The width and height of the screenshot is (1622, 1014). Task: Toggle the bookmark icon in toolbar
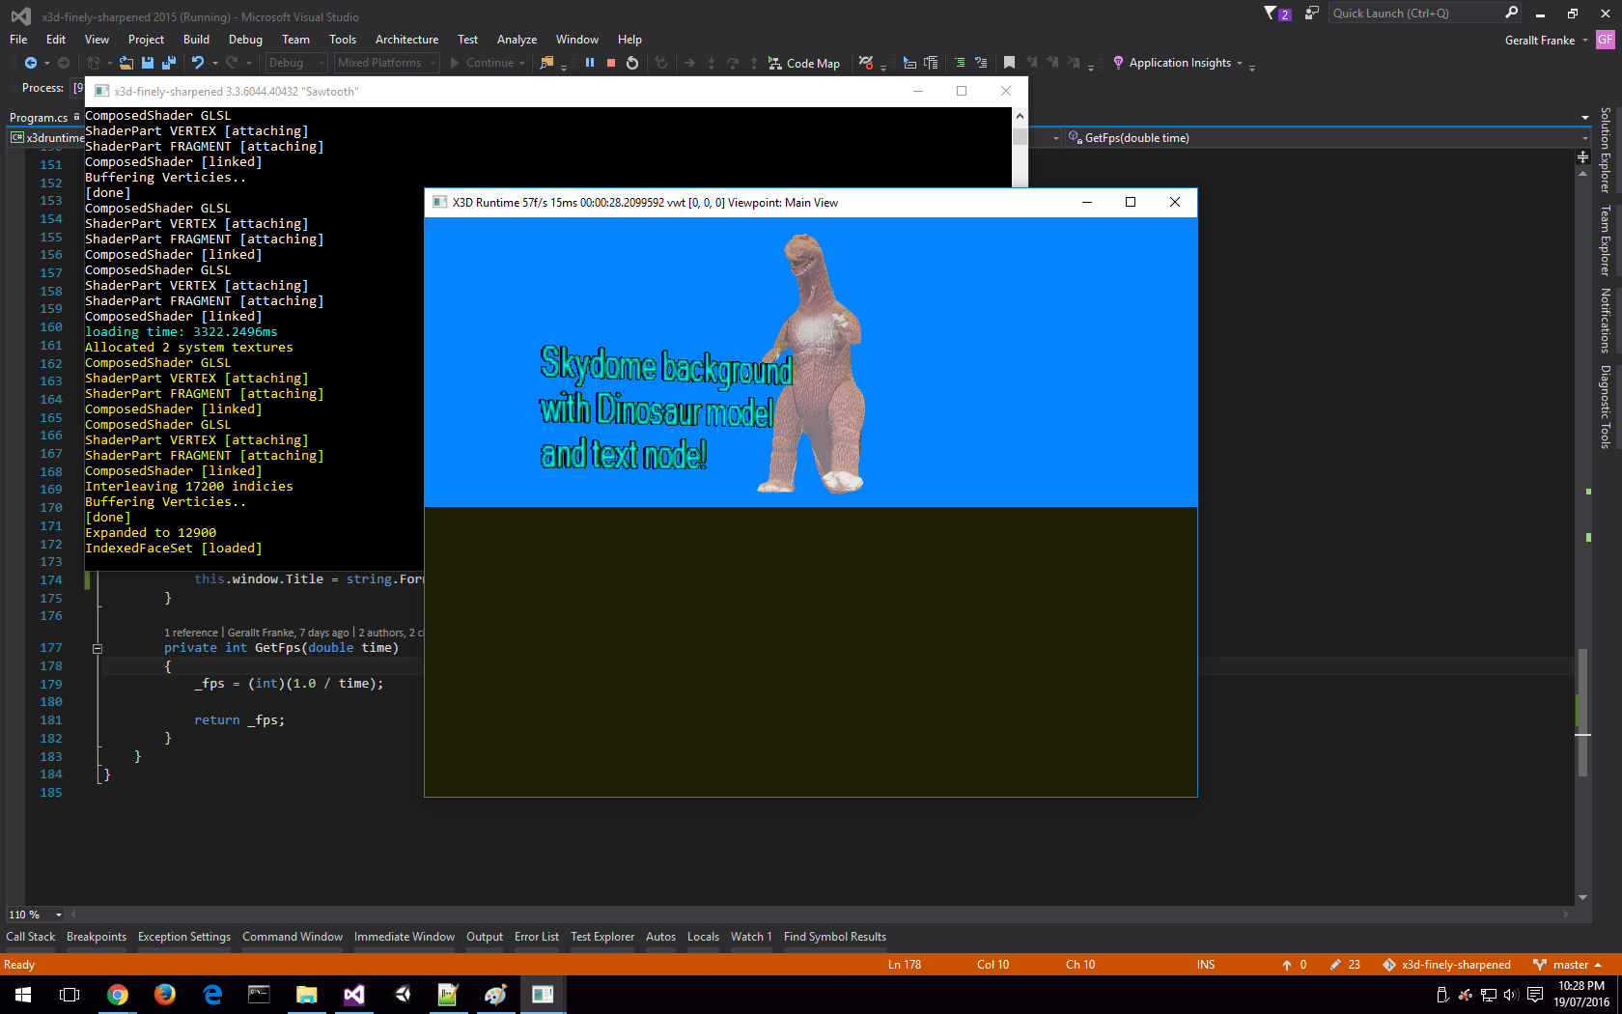[1009, 63]
